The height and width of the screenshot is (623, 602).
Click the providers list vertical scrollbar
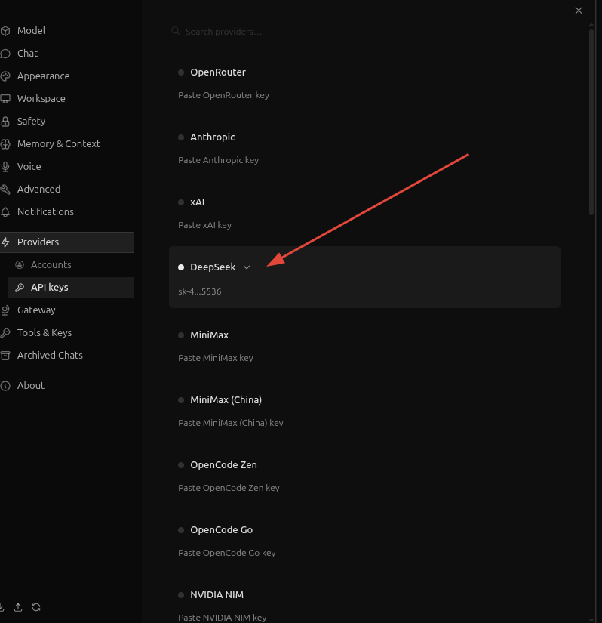pyautogui.click(x=591, y=122)
